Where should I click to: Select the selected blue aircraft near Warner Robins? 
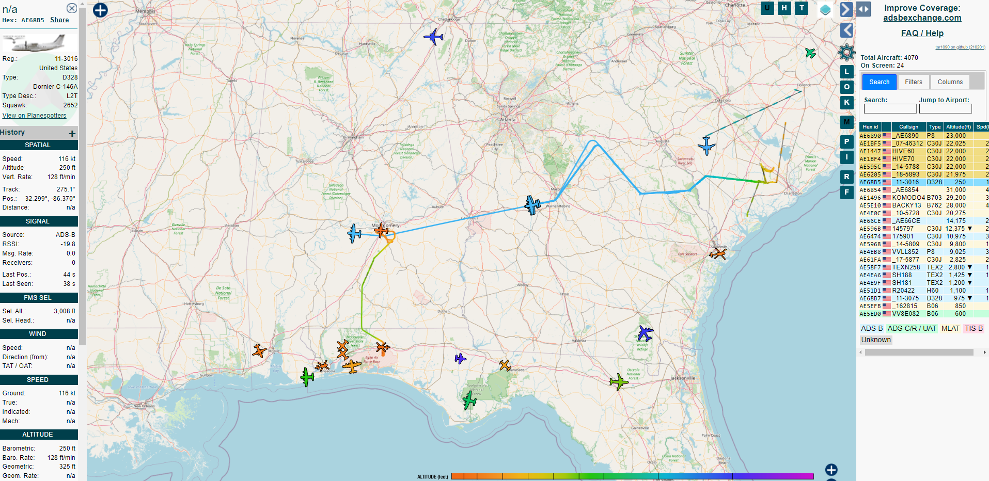[532, 205]
